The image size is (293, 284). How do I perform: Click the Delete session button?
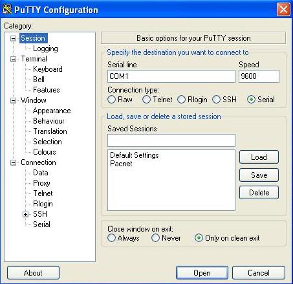[x=259, y=193]
